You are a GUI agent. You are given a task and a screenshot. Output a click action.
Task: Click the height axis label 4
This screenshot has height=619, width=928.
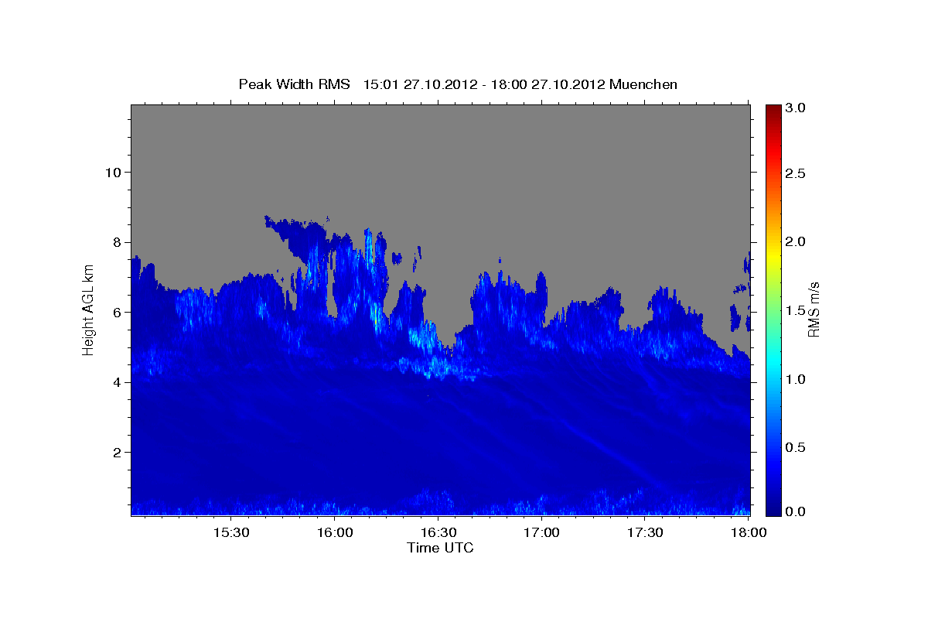coord(118,382)
